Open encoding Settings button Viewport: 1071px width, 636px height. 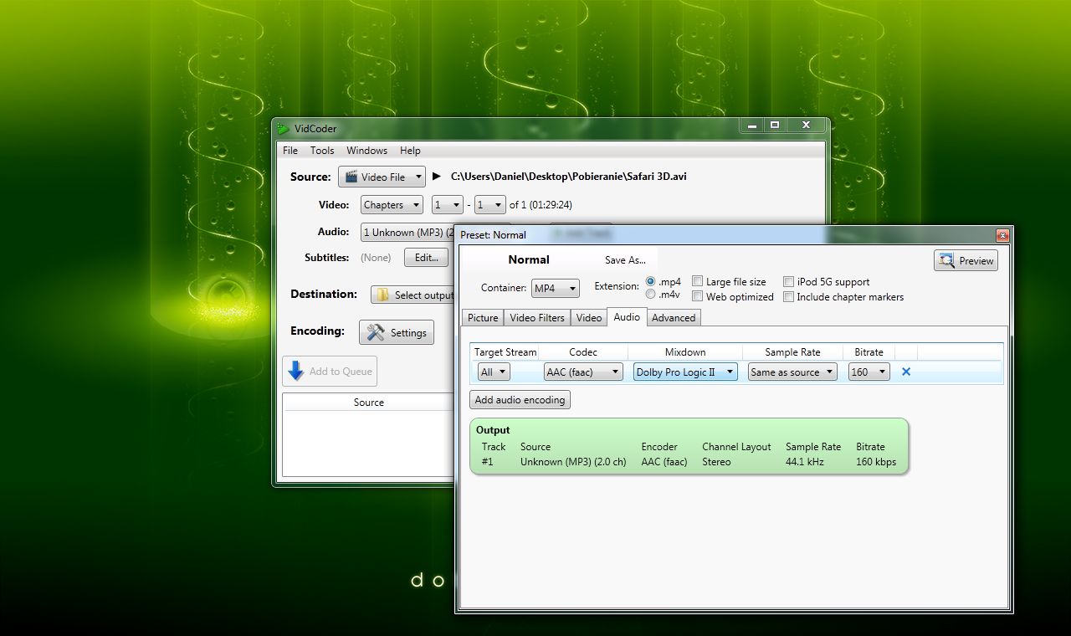click(397, 332)
